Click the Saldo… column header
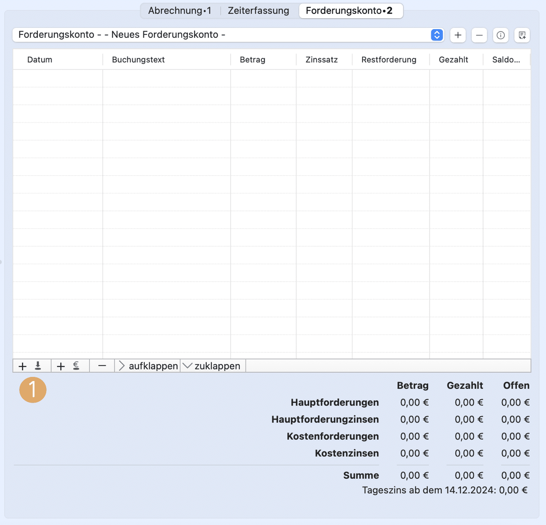The width and height of the screenshot is (546, 525). (506, 59)
